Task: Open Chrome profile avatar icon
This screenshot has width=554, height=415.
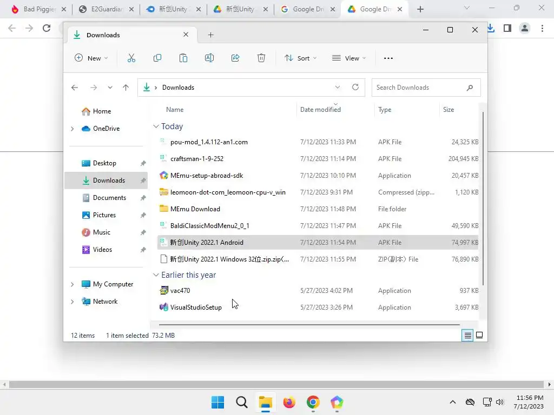Action: (525, 28)
